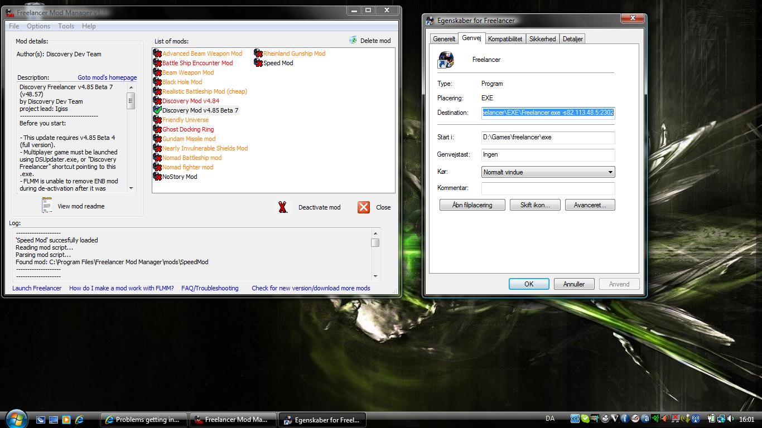Click the mod description scrollbar thumb
762x428 pixels.
click(x=131, y=101)
